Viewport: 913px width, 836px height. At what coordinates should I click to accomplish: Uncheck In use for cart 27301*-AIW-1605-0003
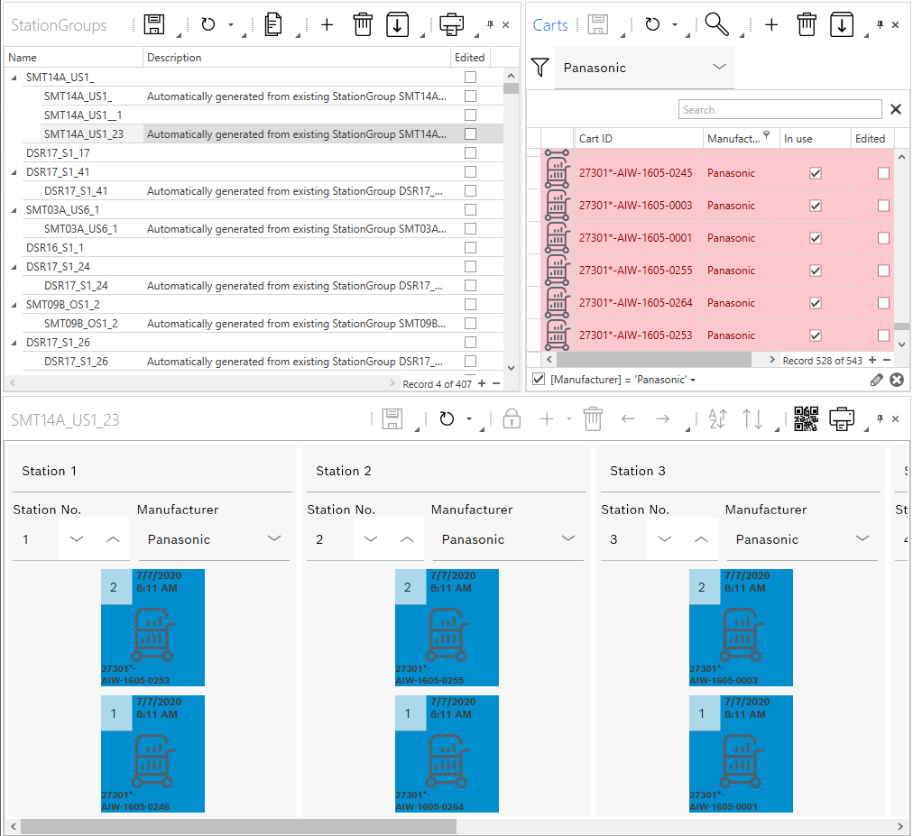tap(816, 206)
